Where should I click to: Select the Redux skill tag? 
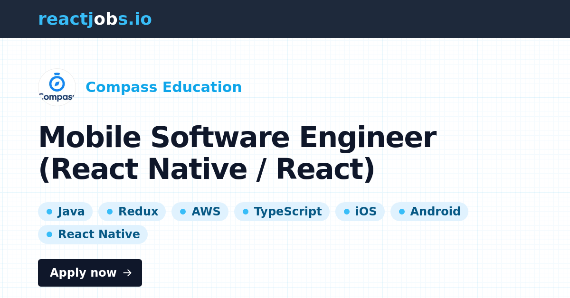coord(132,211)
